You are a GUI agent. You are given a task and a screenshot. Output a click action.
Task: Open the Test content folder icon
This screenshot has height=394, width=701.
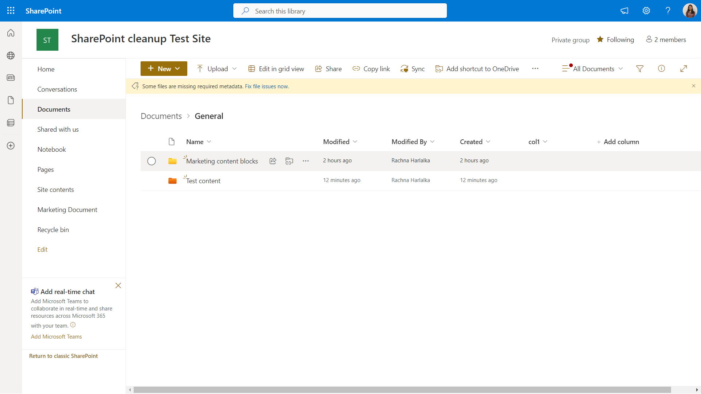pyautogui.click(x=172, y=181)
